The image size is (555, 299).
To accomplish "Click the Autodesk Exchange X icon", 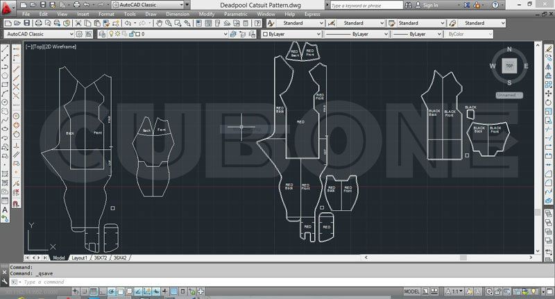I will [467, 5].
